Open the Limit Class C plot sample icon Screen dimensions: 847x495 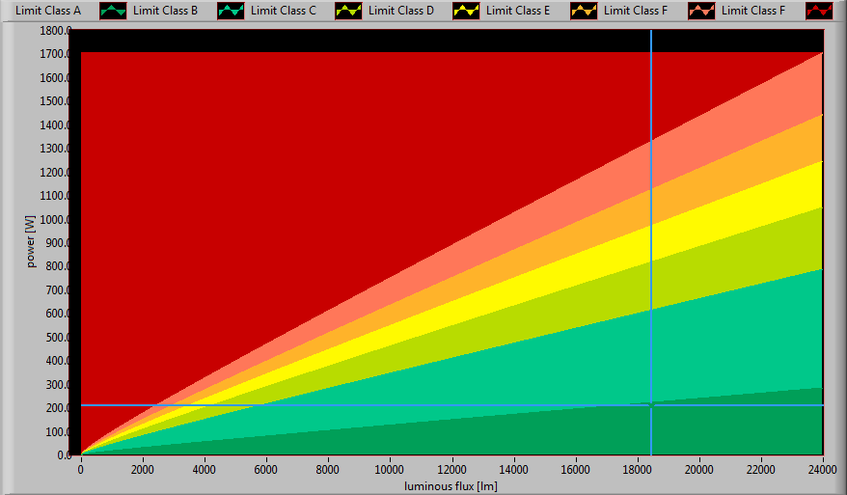coord(348,11)
